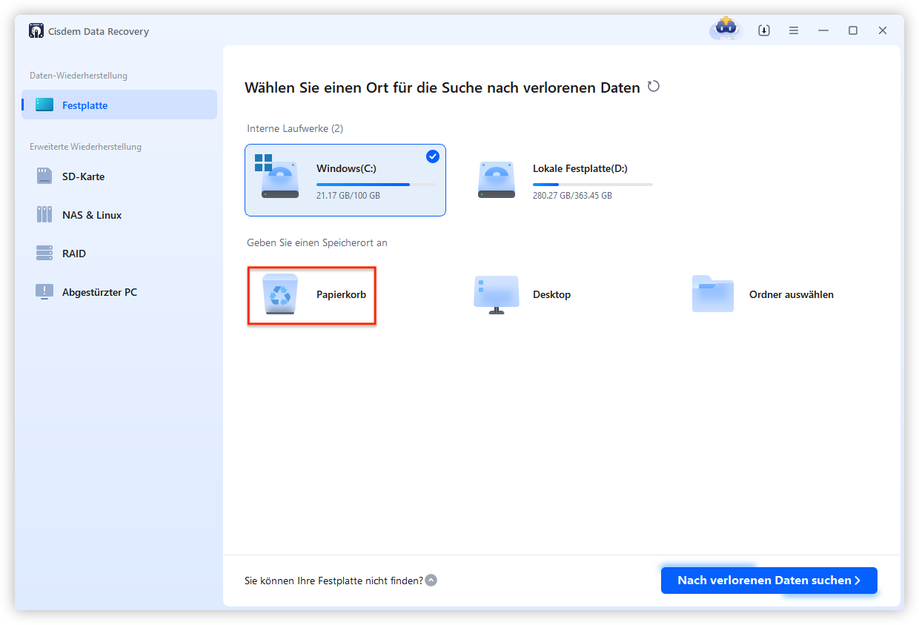The height and width of the screenshot is (625, 919).
Task: Click the Windows(C:) drive icon
Action: pyautogui.click(x=279, y=176)
